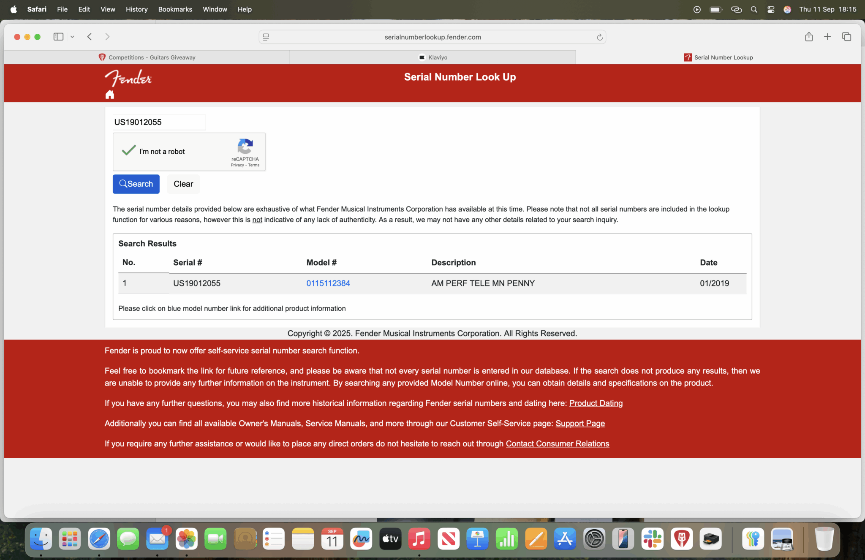Screen dimensions: 865x560
Task: Open the Bookmarks menu
Action: click(x=175, y=9)
